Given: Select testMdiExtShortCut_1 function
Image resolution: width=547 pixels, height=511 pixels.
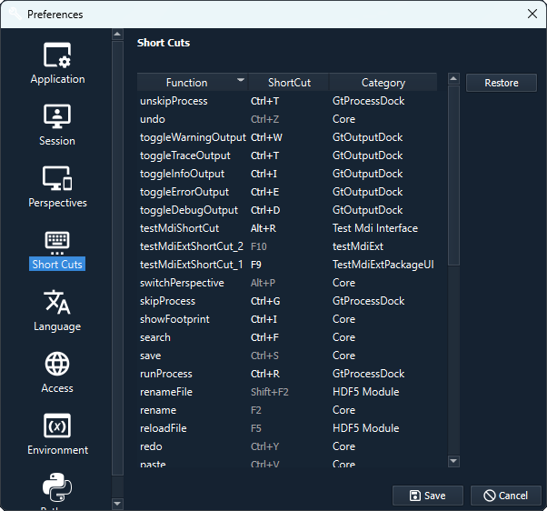Looking at the screenshot, I should 191,265.
